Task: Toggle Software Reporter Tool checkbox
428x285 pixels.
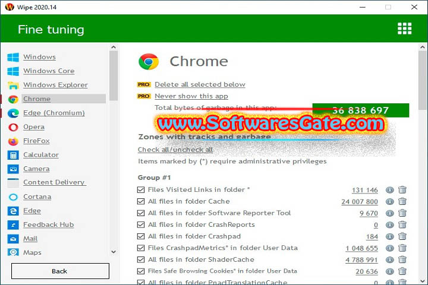Action: [141, 213]
